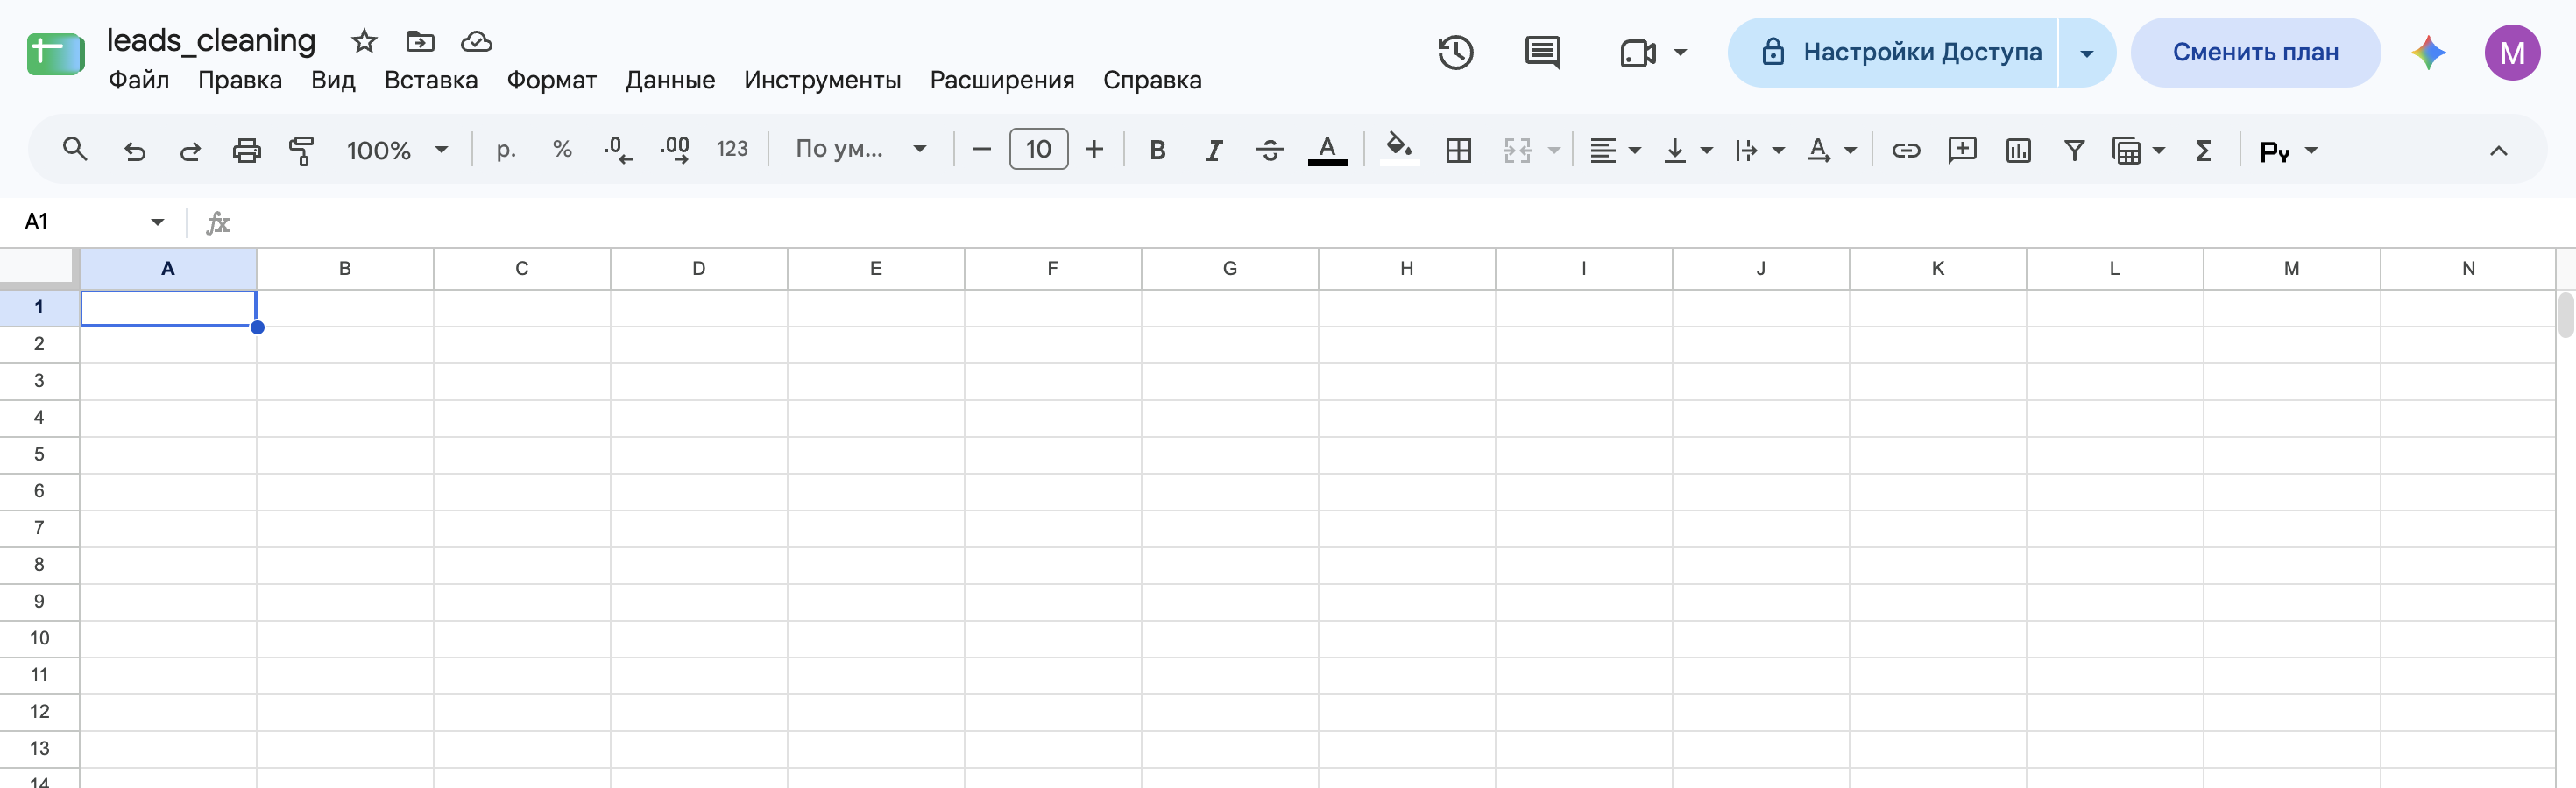Create a filter with the funnel icon
Screen dimensions: 2576x788
click(2074, 150)
